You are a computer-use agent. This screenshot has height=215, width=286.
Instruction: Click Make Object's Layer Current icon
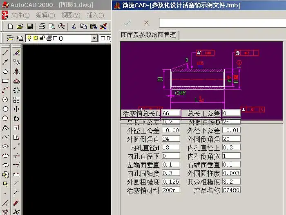point(10,38)
